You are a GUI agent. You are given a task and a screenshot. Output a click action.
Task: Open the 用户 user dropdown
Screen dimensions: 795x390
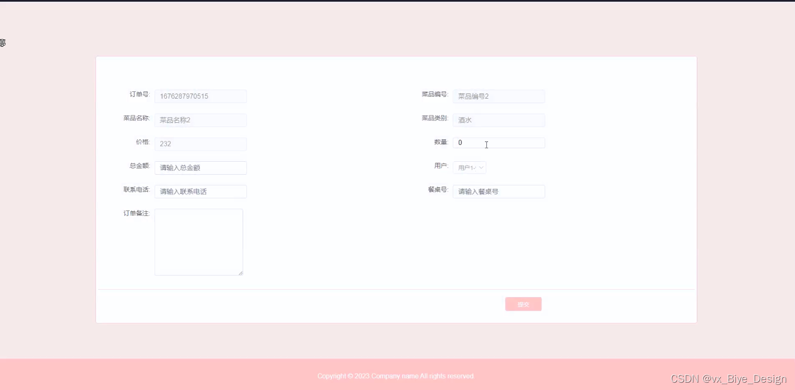click(x=469, y=167)
